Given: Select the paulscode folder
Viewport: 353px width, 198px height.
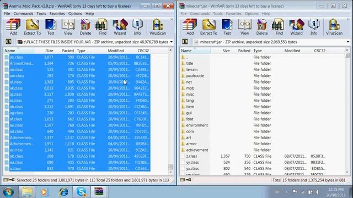Looking at the screenshot, I should tap(195, 76).
